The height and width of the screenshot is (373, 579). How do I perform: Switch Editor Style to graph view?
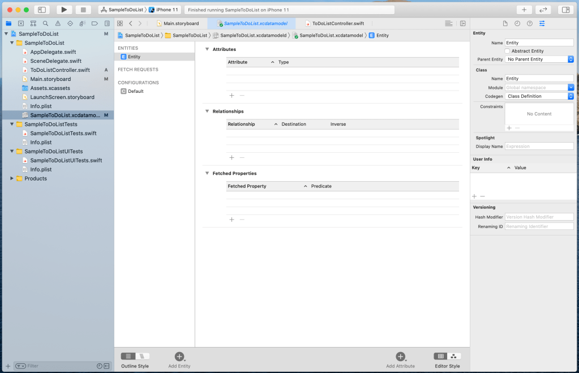[454, 356]
